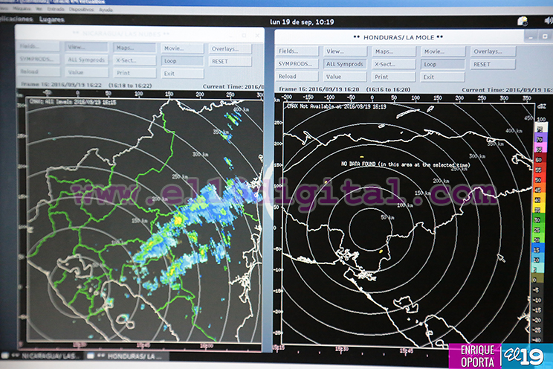The height and width of the screenshot is (369, 553).
Task: Select the 60 dBZ red color scale swatch
Action: click(x=540, y=160)
